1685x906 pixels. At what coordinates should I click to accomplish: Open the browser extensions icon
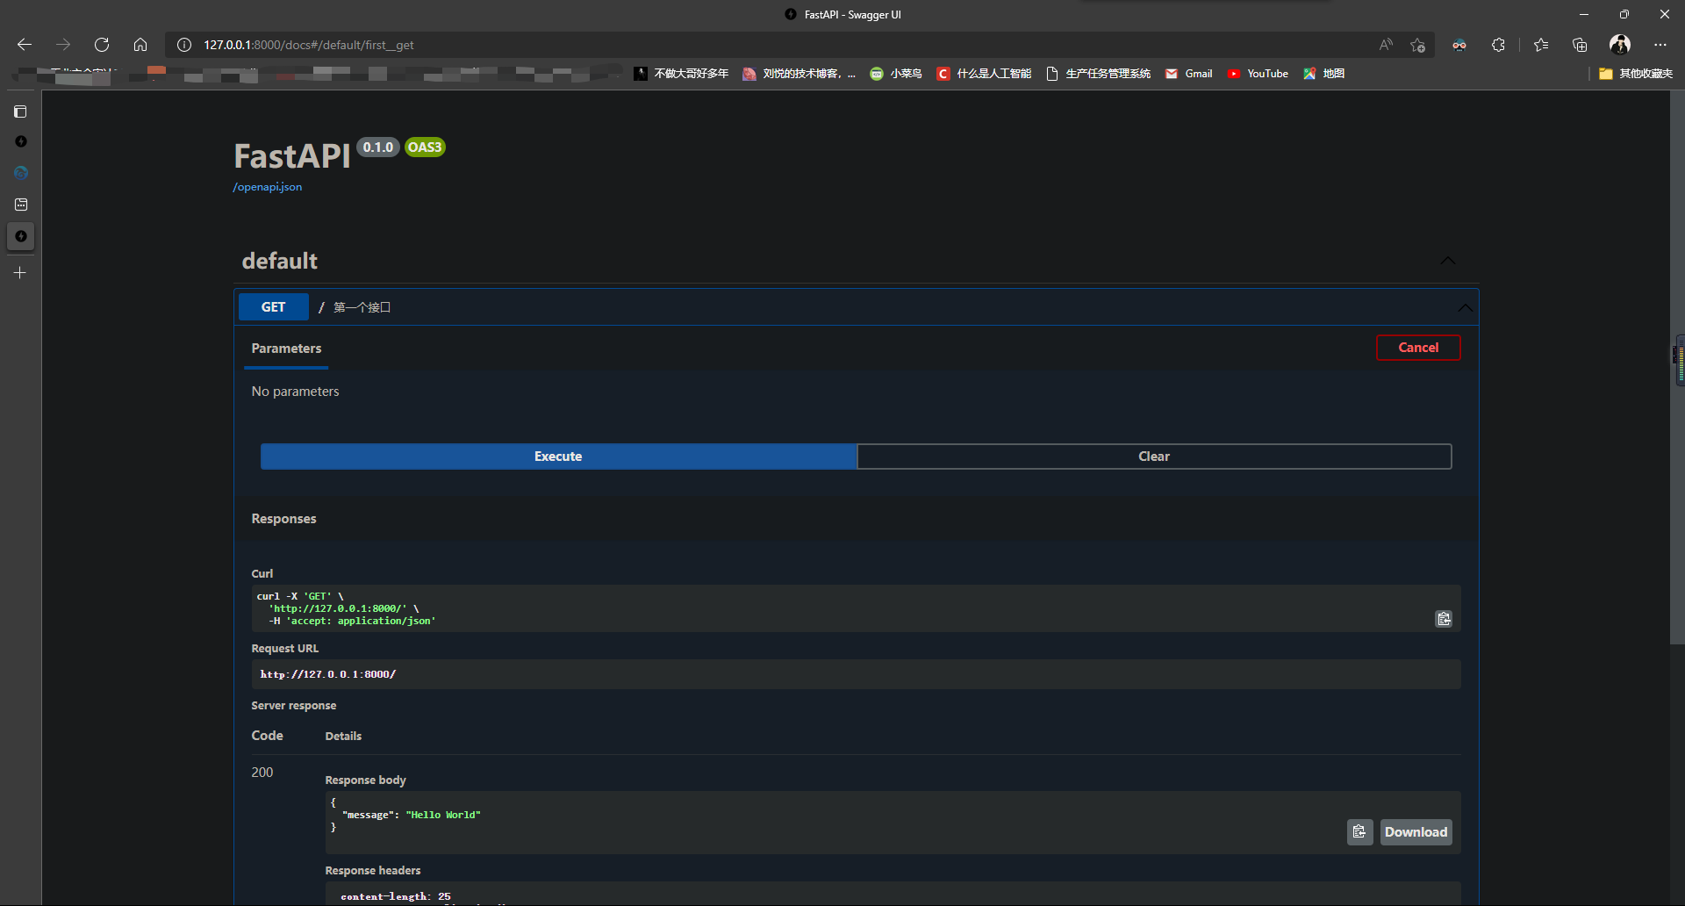click(1498, 45)
